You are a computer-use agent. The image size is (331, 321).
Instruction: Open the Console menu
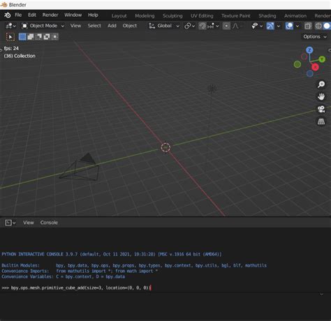(49, 223)
